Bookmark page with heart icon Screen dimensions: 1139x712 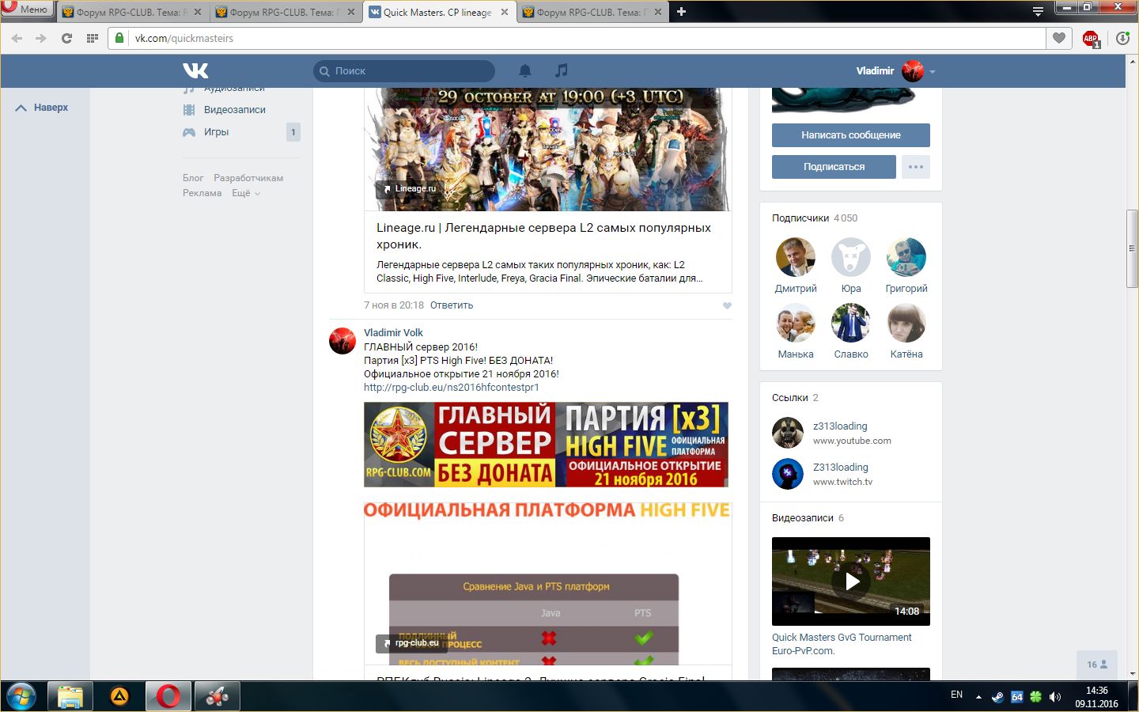coord(1058,38)
